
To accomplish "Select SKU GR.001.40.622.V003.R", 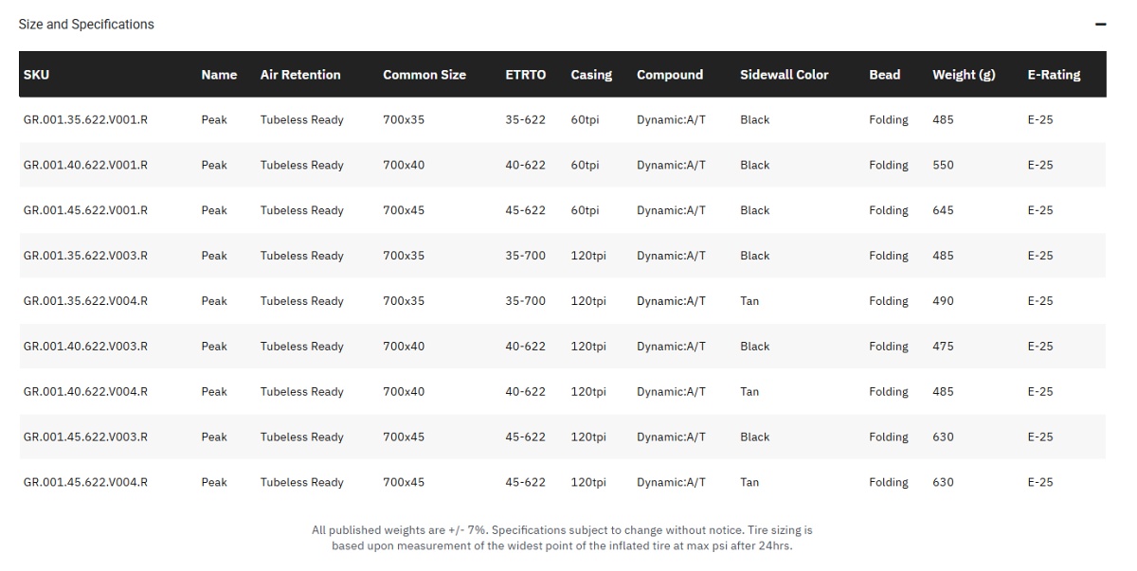I will (x=85, y=347).
